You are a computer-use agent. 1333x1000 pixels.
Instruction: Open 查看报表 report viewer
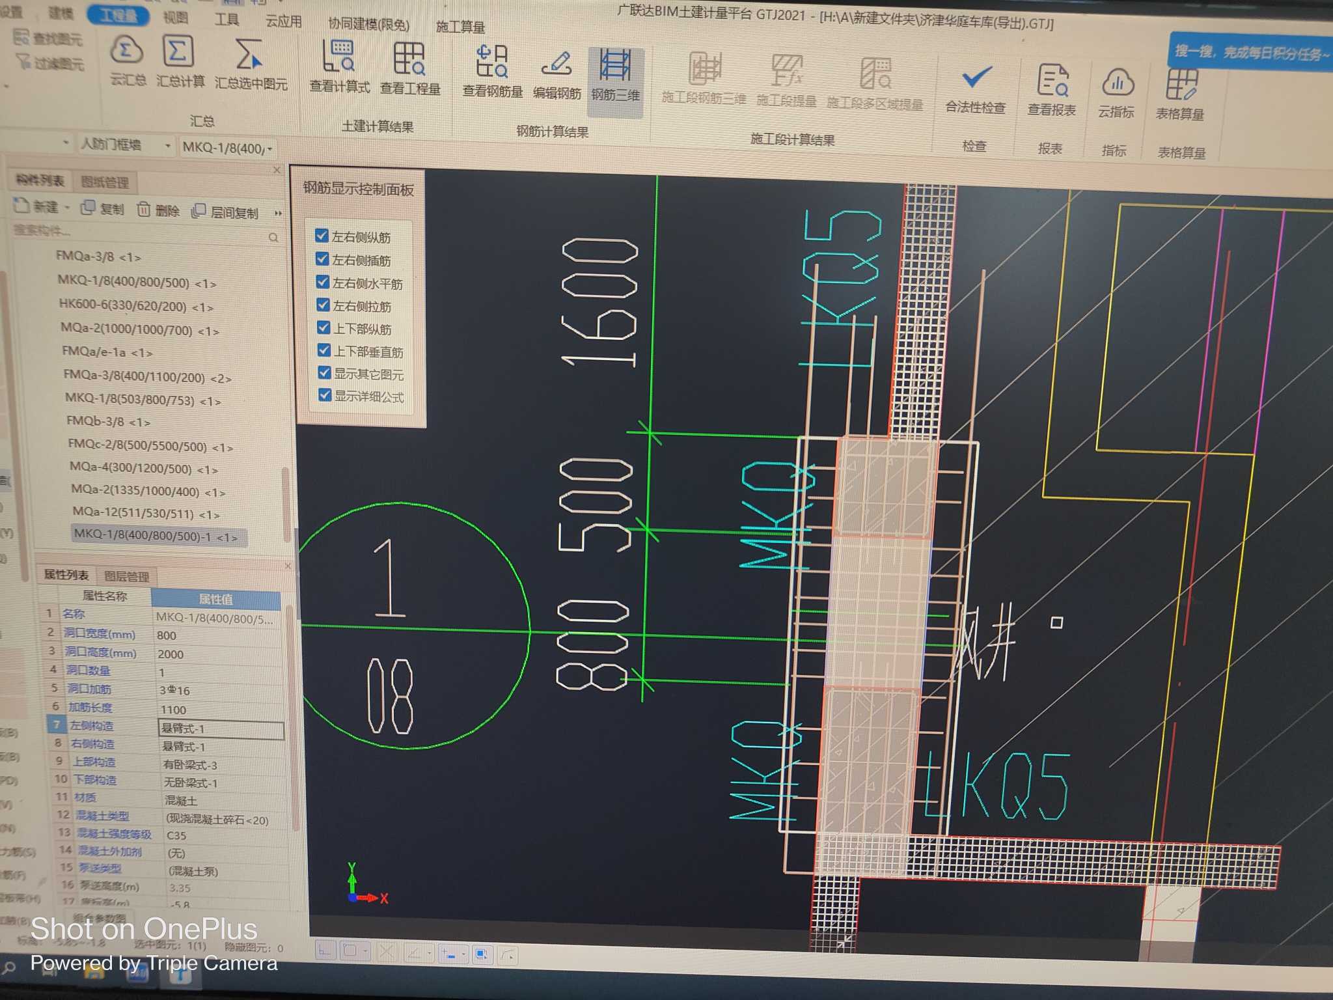(1052, 91)
